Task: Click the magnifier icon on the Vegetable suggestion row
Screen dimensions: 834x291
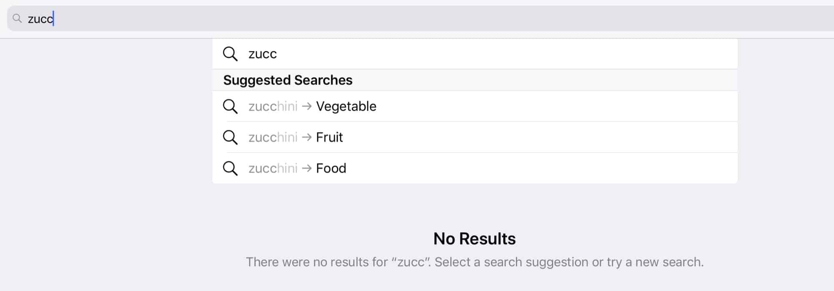Action: pyautogui.click(x=230, y=106)
